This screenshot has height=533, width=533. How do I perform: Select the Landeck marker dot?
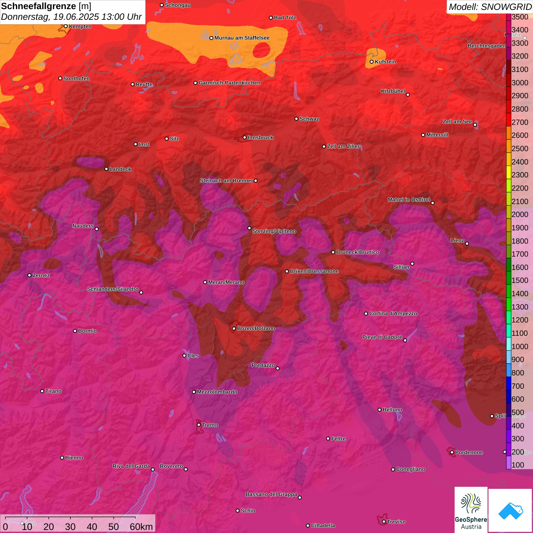point(106,169)
